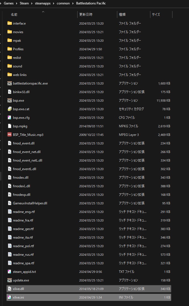189x306 pixels.
Task: Click the binkw32.dll file icon
Action: tap(10, 92)
